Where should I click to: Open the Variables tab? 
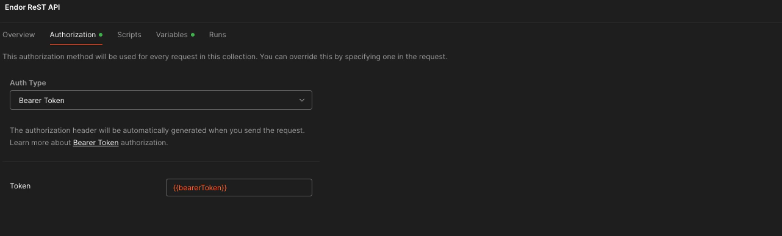(x=175, y=35)
